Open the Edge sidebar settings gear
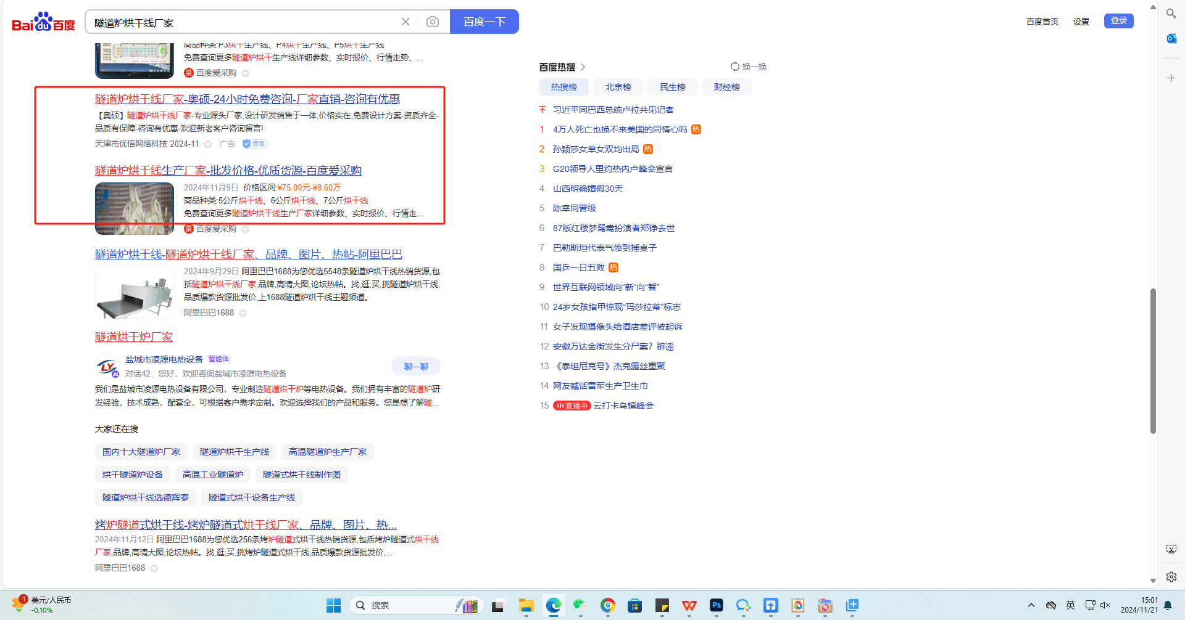 1171,577
